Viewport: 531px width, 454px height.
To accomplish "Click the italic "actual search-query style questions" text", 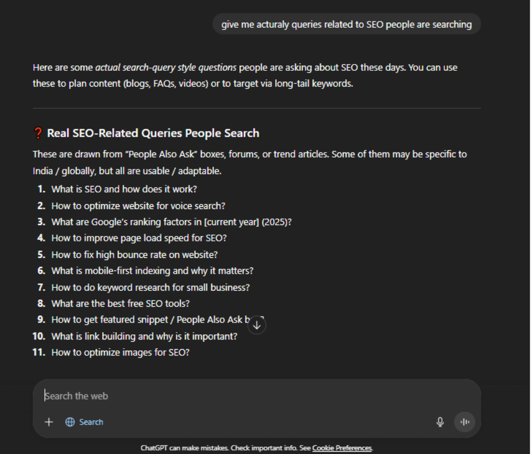I will (x=166, y=67).
